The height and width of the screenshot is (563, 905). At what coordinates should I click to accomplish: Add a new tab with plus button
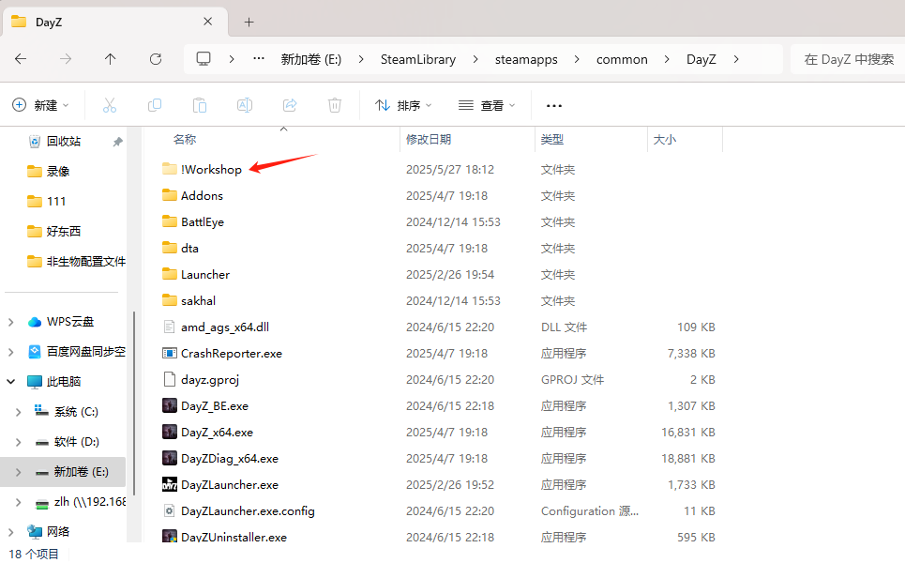click(x=249, y=22)
